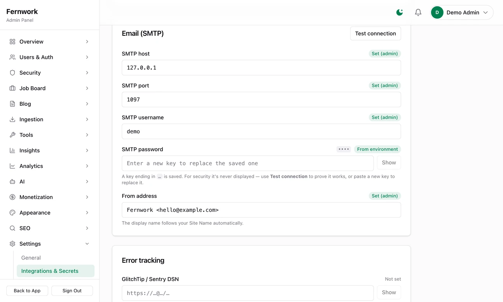The width and height of the screenshot is (503, 302).
Task: Click the SEO magnifier icon
Action: point(12,228)
